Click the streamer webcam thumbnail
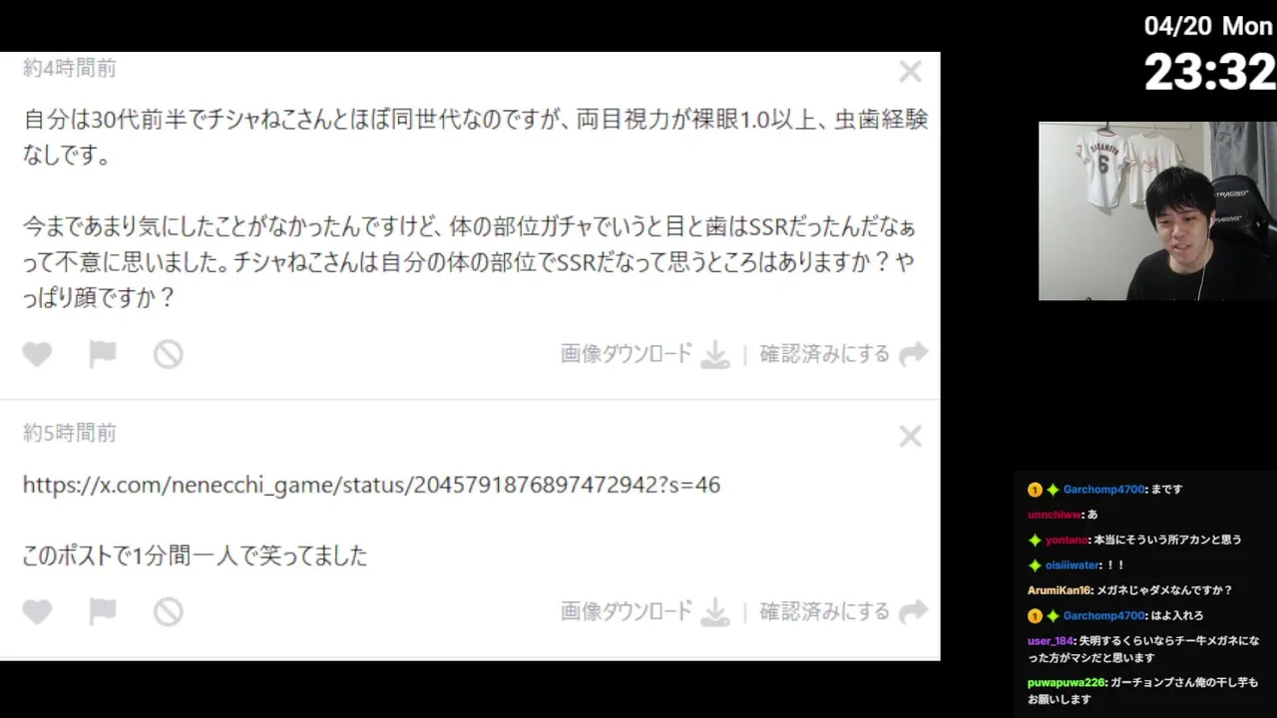 tap(1157, 211)
